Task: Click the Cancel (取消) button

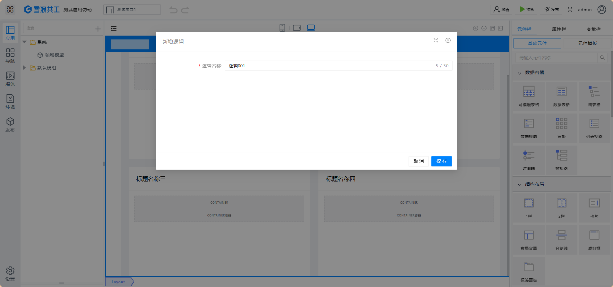Action: tap(419, 161)
